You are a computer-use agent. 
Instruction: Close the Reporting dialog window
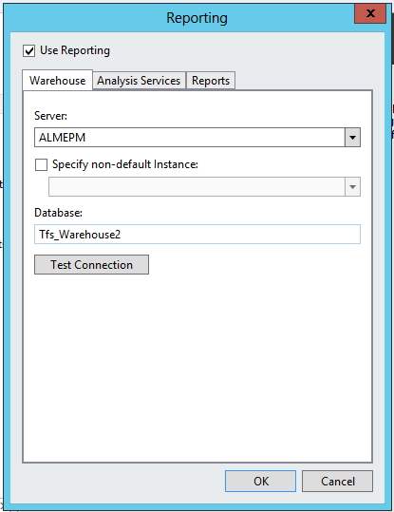coord(370,13)
